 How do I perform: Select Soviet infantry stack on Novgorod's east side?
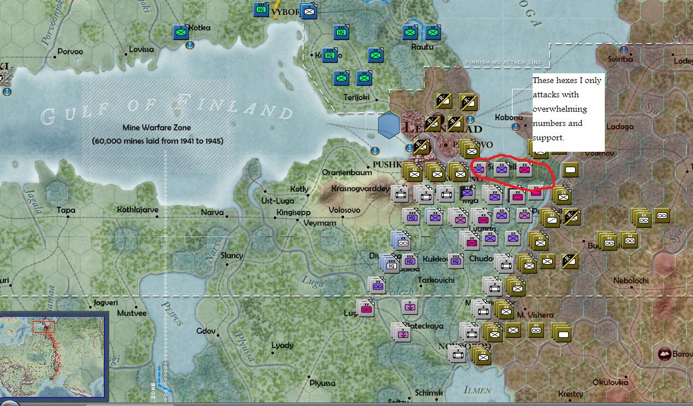pyautogui.click(x=482, y=356)
